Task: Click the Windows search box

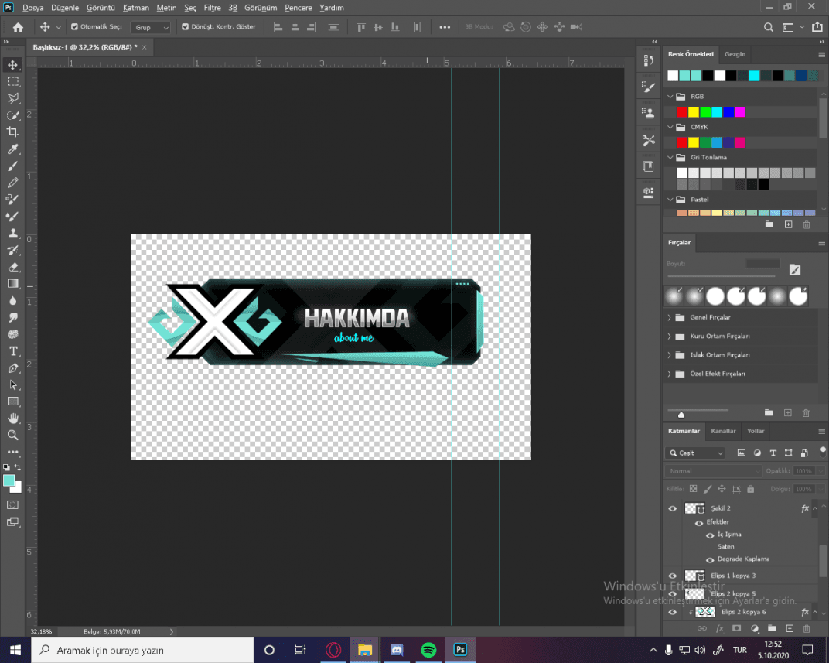Action: [143, 651]
